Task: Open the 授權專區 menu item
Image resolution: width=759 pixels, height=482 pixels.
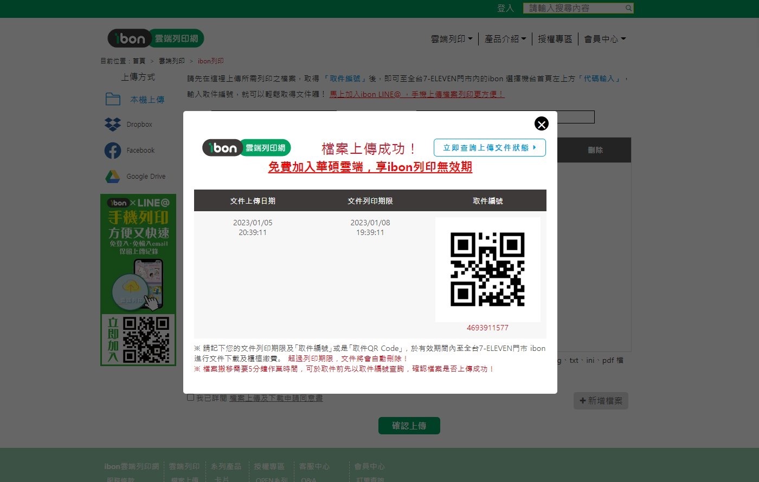Action: [555, 39]
